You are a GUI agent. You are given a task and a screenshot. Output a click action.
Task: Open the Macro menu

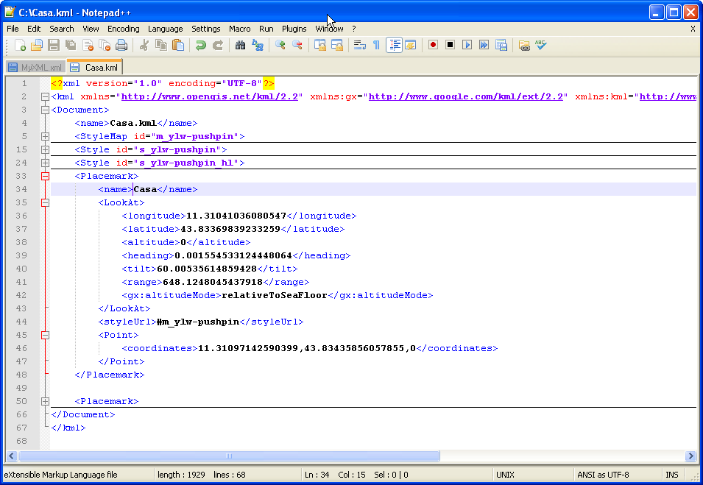tap(239, 29)
